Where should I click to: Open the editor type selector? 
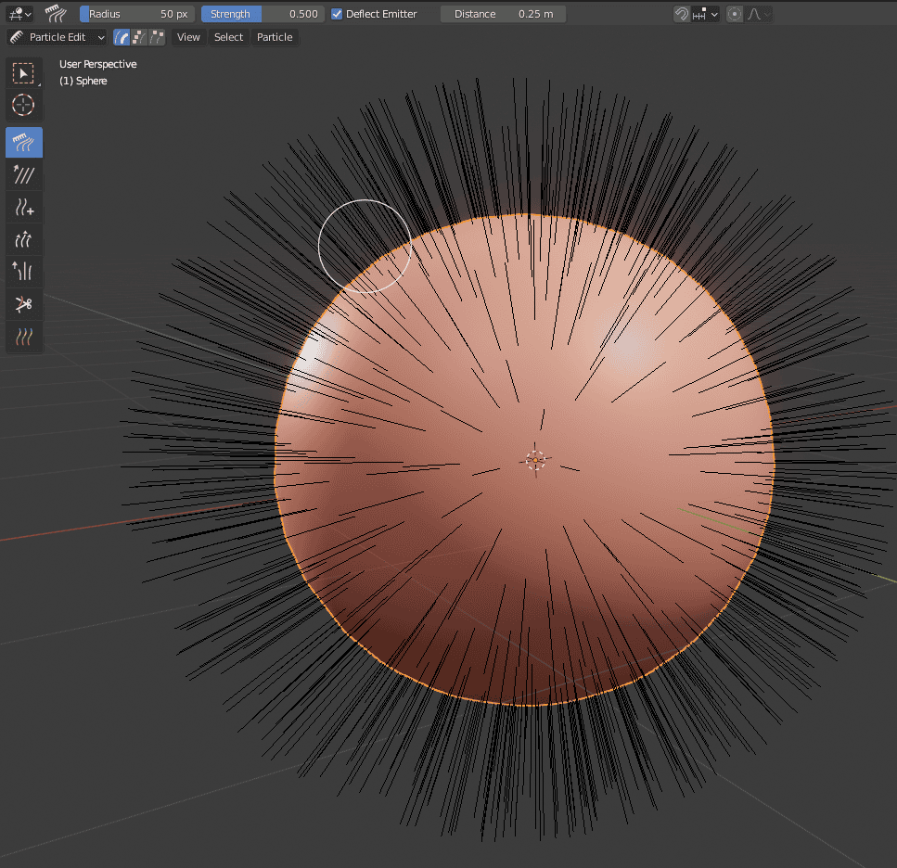coord(19,13)
